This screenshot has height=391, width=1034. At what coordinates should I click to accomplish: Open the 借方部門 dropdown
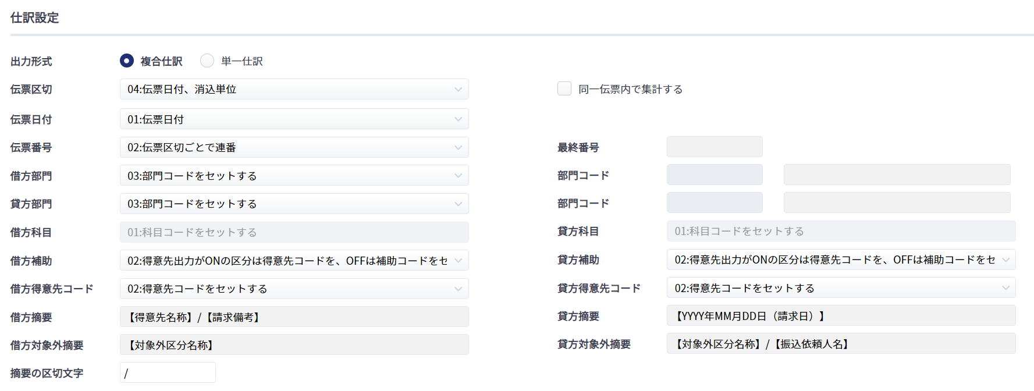click(294, 176)
